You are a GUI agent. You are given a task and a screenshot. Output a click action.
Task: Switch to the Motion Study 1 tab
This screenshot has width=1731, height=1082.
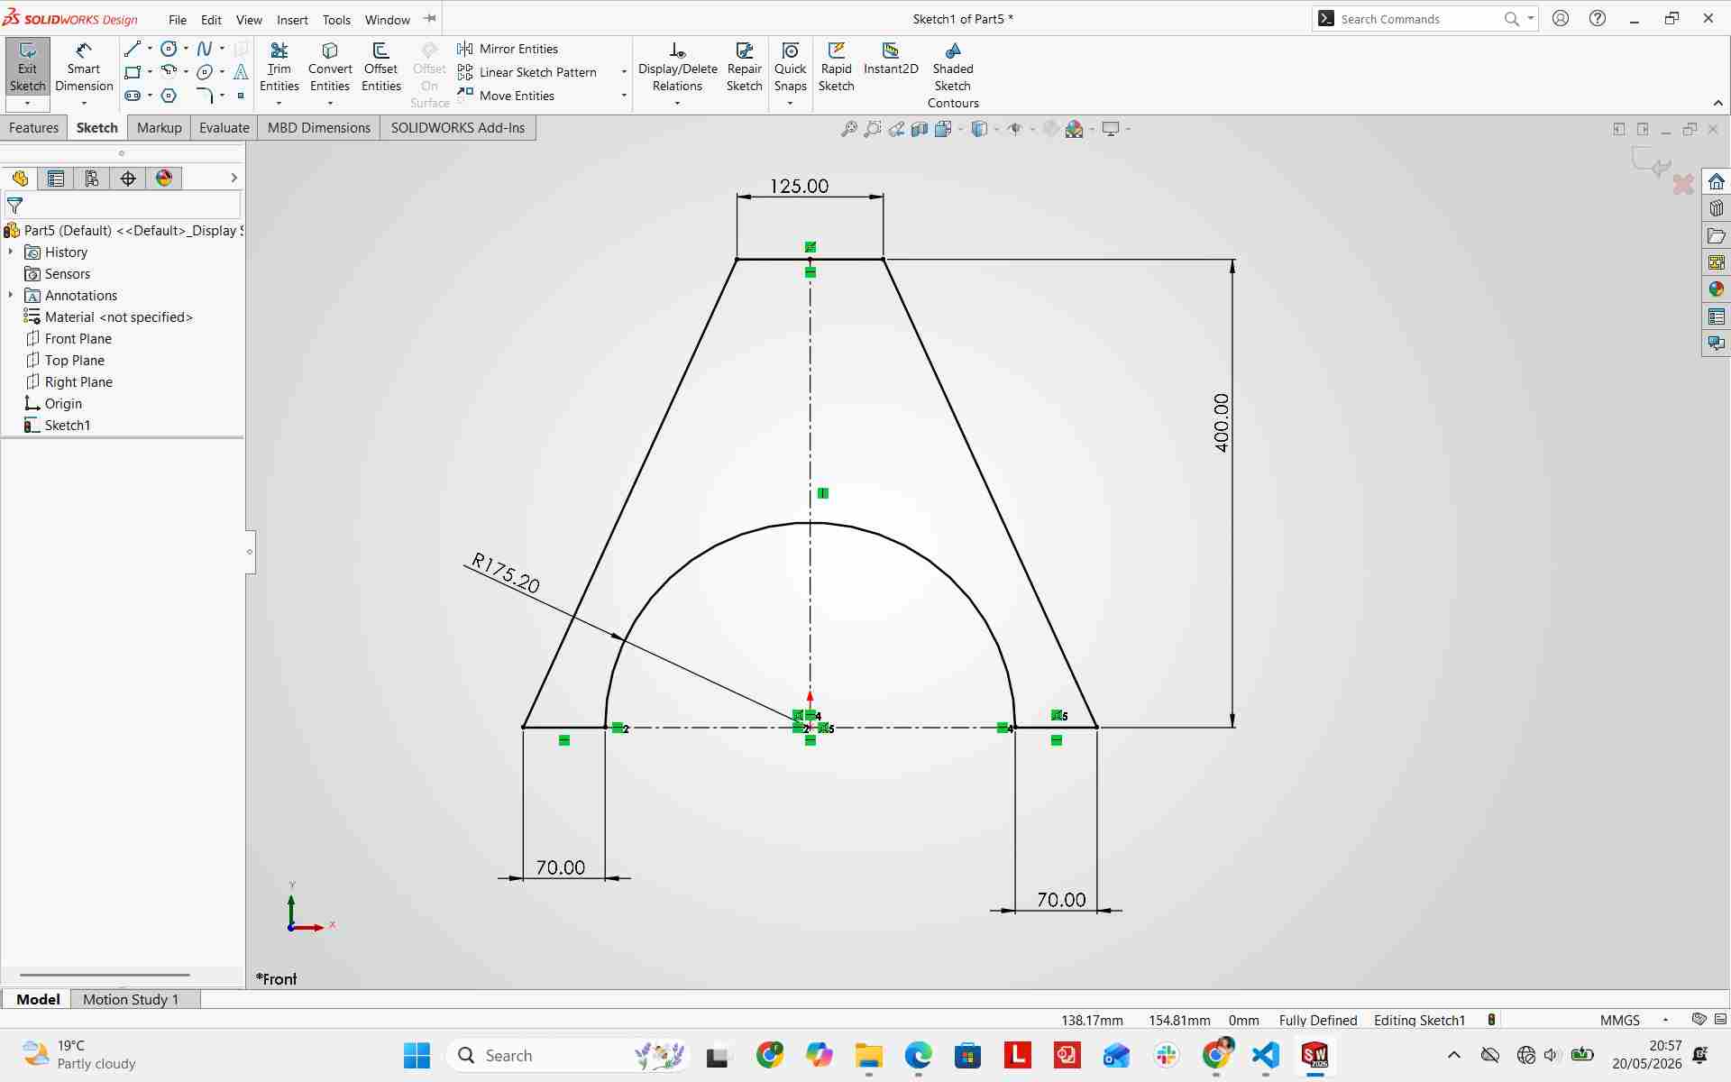tap(131, 999)
